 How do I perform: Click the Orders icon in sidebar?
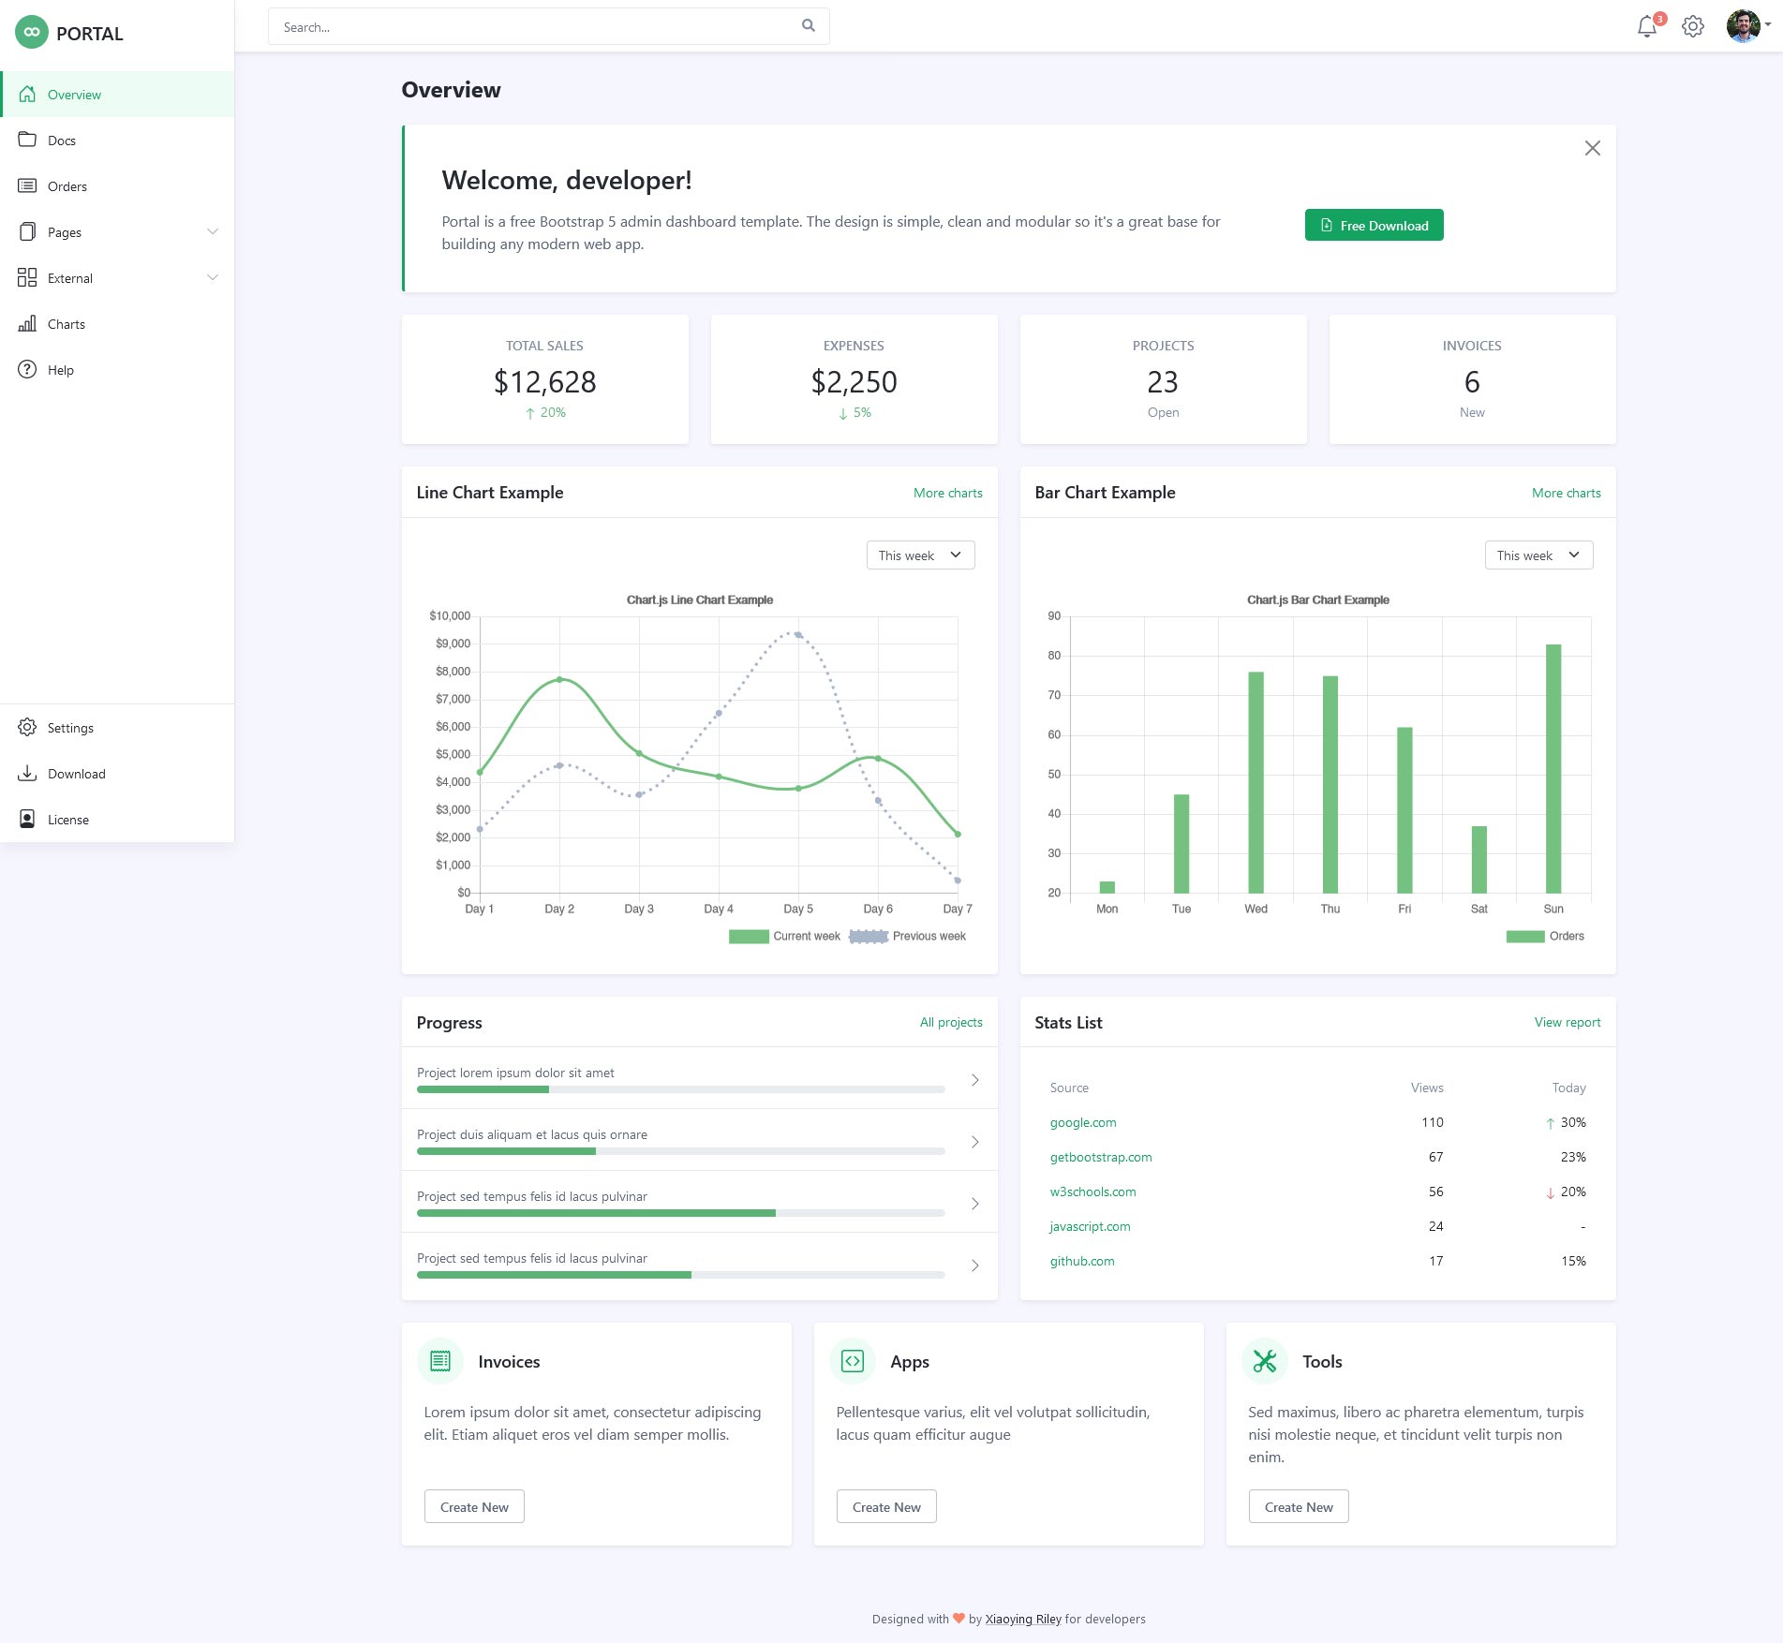[28, 185]
